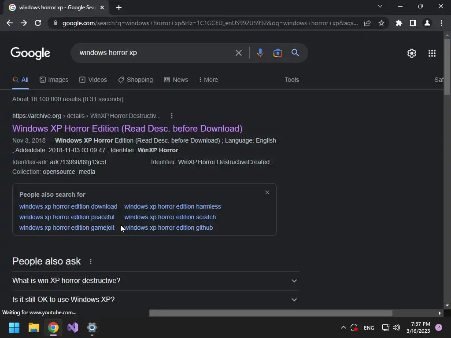Share this page from address bar

[x=367, y=23]
